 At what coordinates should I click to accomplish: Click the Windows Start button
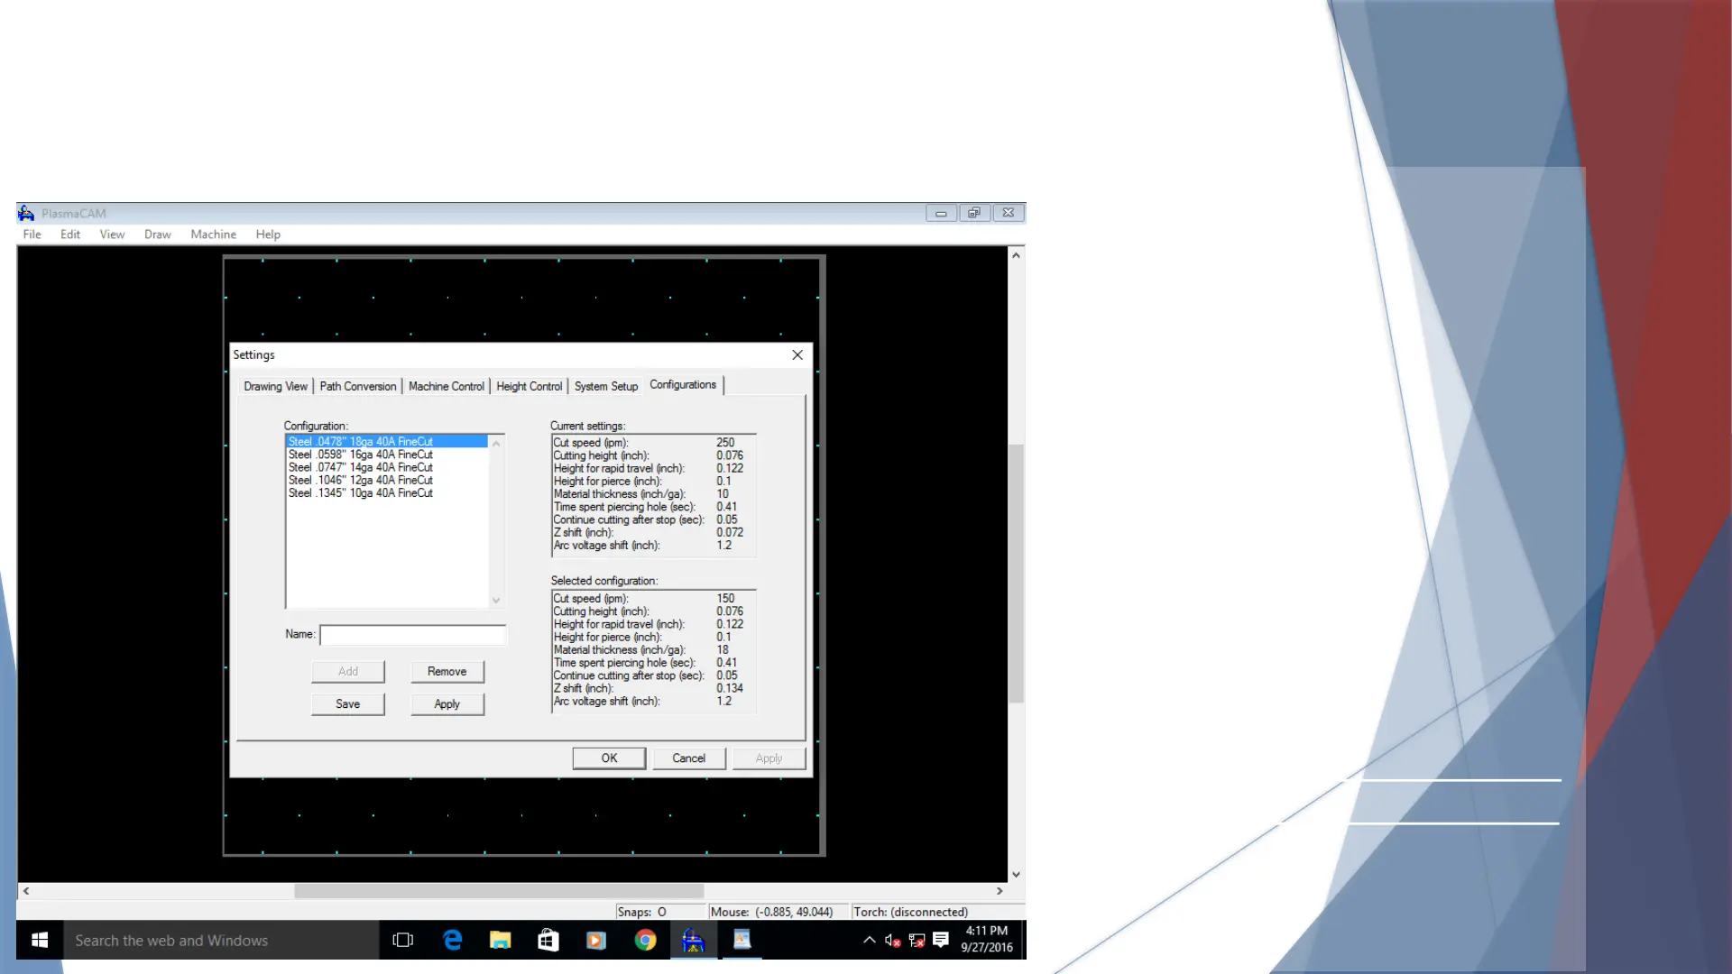40,940
